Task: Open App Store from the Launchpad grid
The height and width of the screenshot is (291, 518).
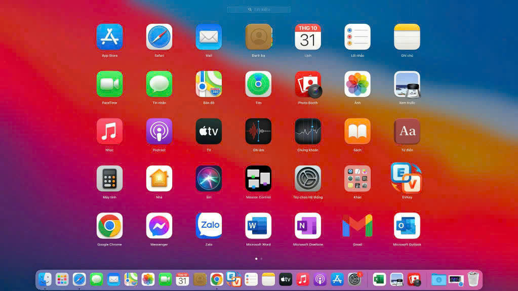Action: point(110,36)
